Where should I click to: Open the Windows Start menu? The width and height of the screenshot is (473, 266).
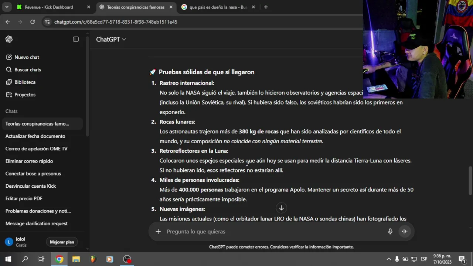tap(8, 259)
